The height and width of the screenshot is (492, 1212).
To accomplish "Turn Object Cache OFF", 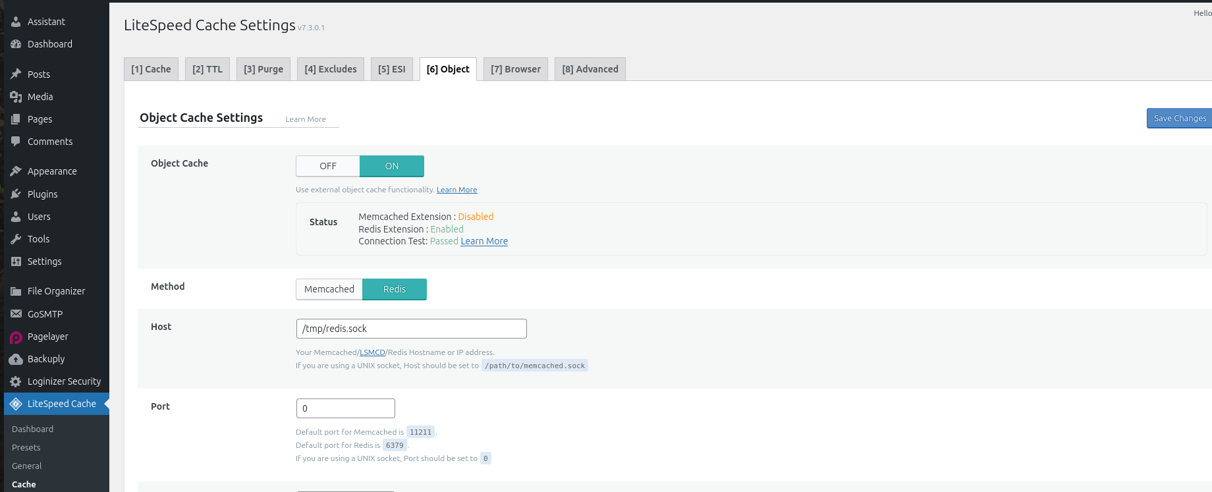I will click(328, 166).
